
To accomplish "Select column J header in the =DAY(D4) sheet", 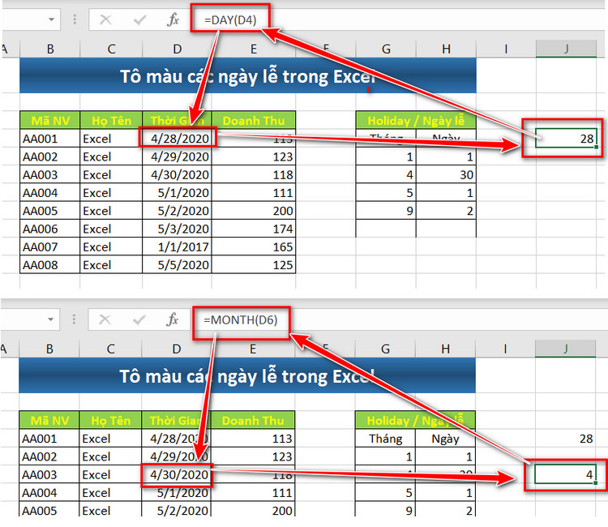I will coord(566,49).
